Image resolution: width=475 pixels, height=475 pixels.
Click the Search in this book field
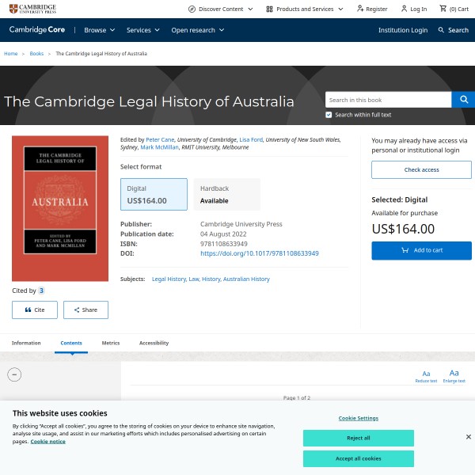[x=388, y=100]
